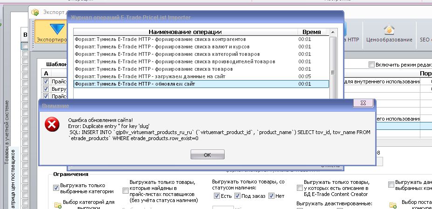Select log row формирование списка контрагентов

201,40
